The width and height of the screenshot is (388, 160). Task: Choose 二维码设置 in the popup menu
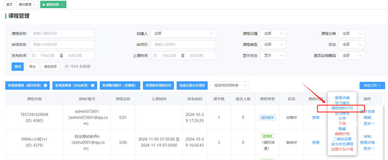pyautogui.click(x=342, y=139)
